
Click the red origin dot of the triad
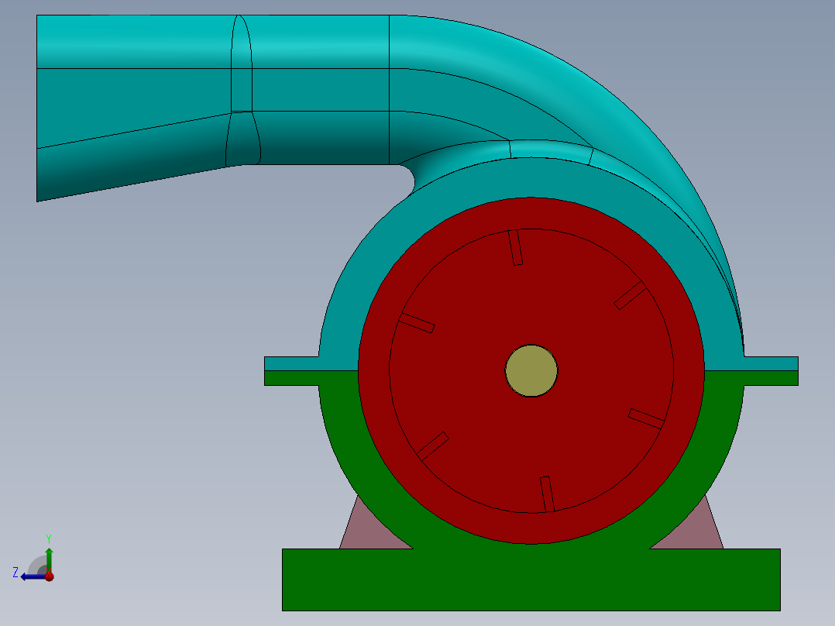[49, 576]
